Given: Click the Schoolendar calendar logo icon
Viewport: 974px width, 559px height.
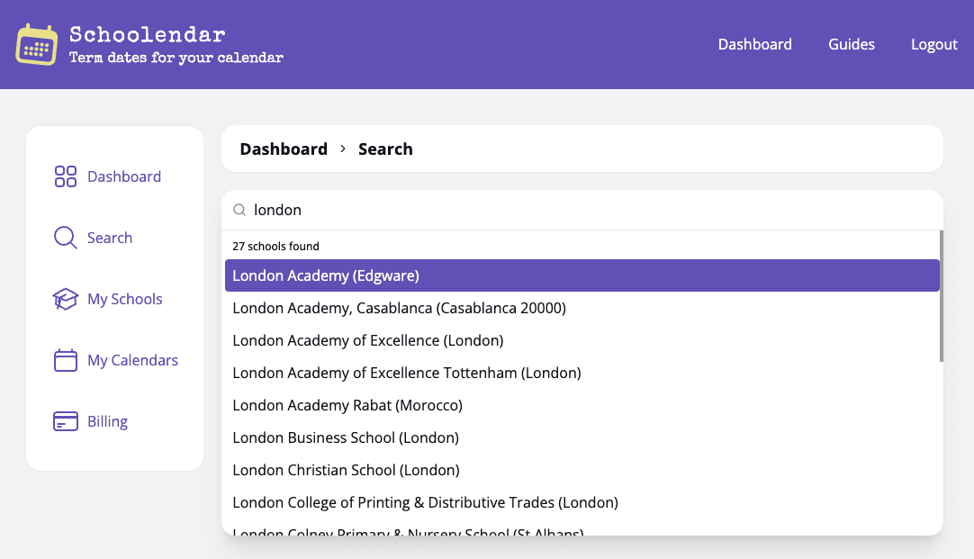Looking at the screenshot, I should tap(37, 44).
